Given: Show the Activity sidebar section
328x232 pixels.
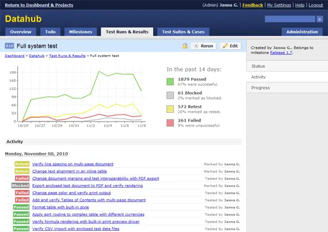Looking at the screenshot, I should (x=287, y=77).
